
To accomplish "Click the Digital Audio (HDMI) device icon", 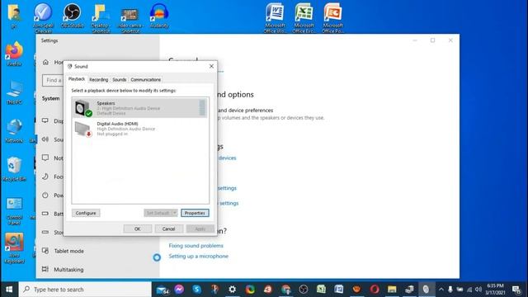I will (x=83, y=129).
